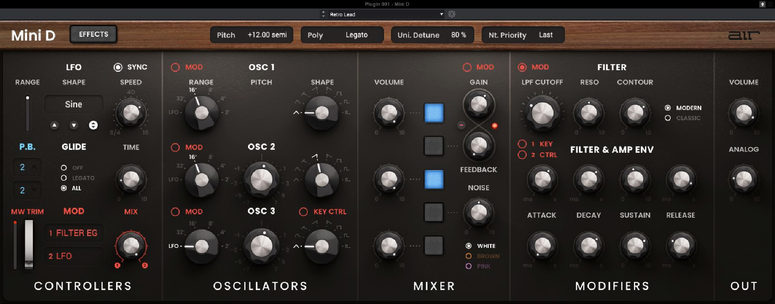This screenshot has height=304, width=775.
Task: Select previous LFO shape with up arrow
Action: pyautogui.click(x=55, y=125)
